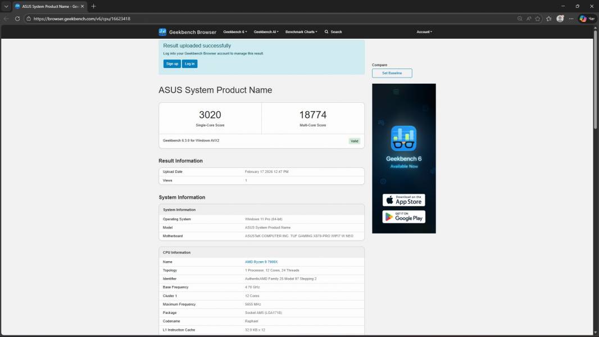Expand the Geekbench 6 dropdown menu

tap(235, 32)
